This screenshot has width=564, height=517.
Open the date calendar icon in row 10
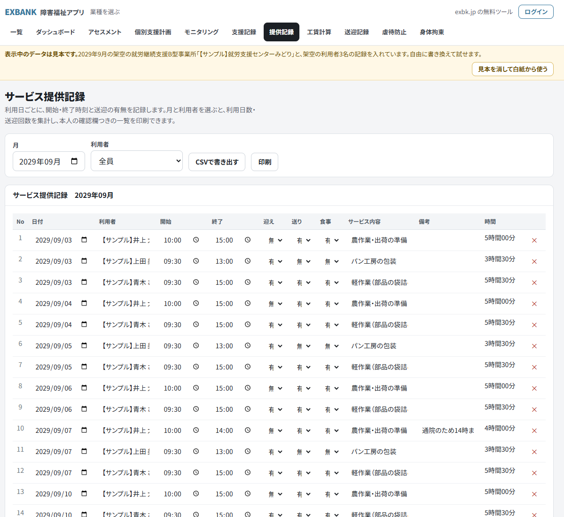point(84,430)
